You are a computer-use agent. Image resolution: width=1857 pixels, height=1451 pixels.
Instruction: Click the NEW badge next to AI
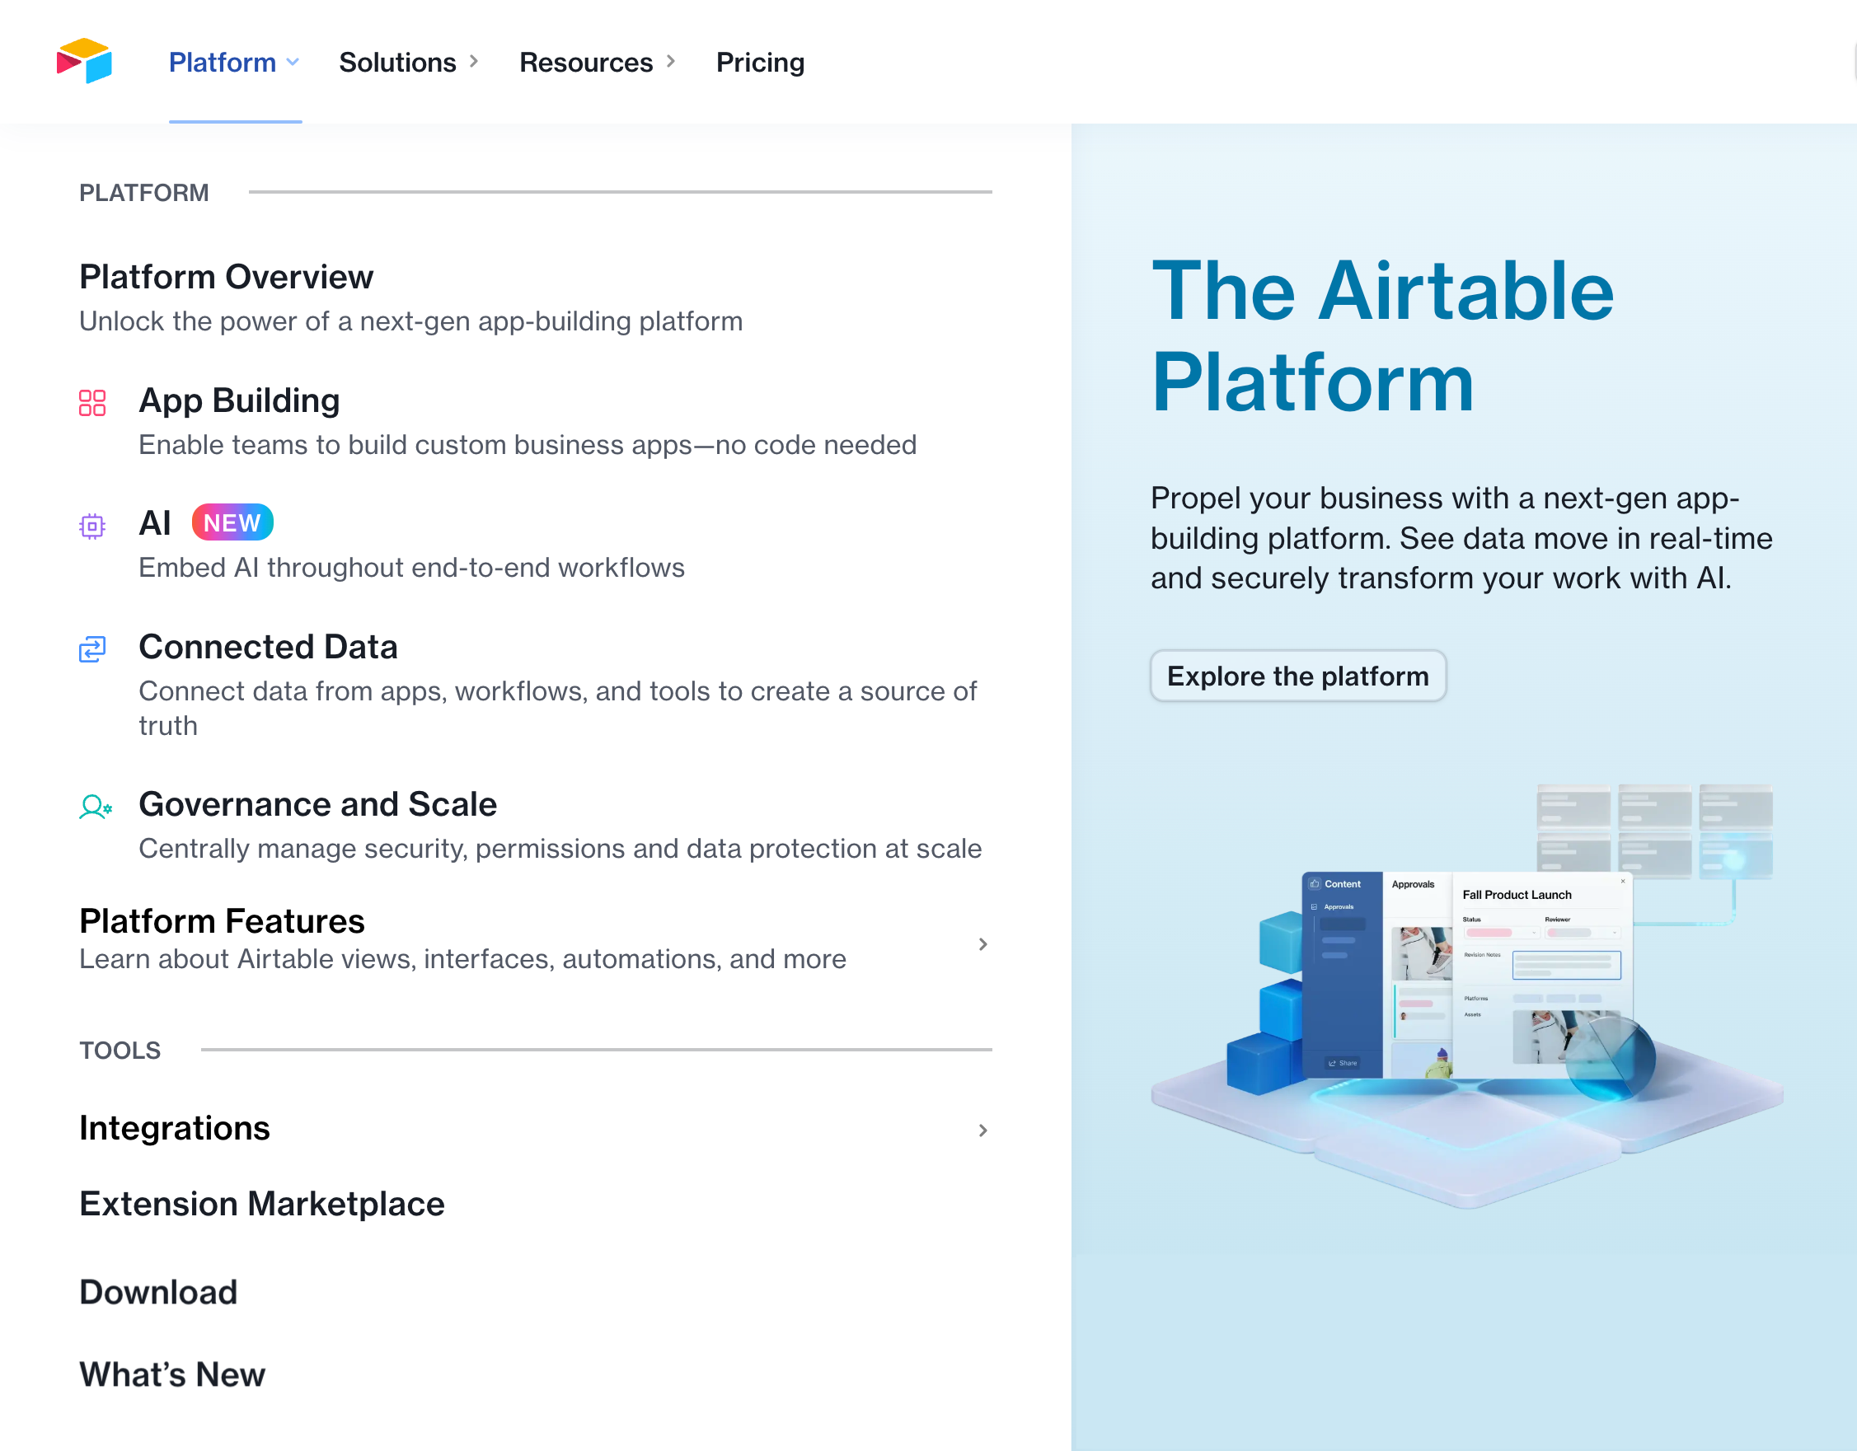tap(232, 521)
